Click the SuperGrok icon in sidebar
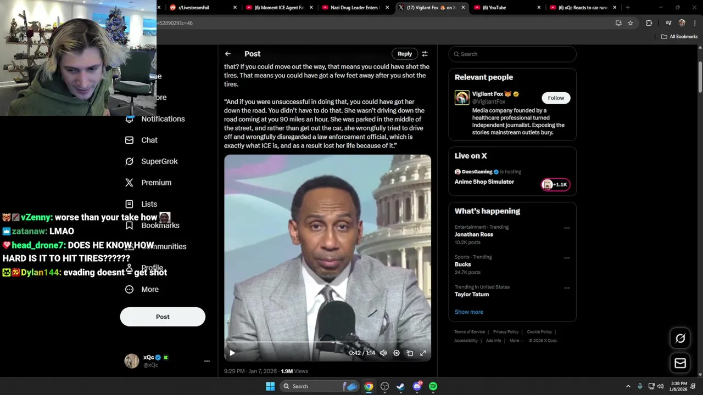Viewport: 703px width, 395px height. coord(129,161)
